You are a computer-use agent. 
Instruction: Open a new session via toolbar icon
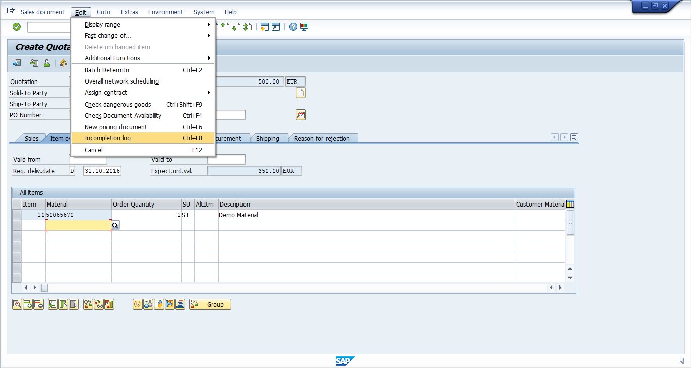point(265,27)
